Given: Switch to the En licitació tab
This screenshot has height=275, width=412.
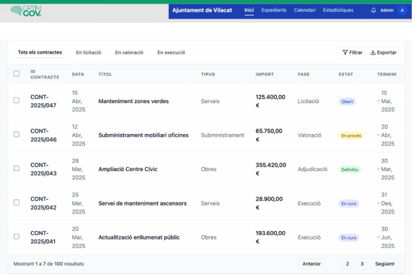Looking at the screenshot, I should pos(89,52).
